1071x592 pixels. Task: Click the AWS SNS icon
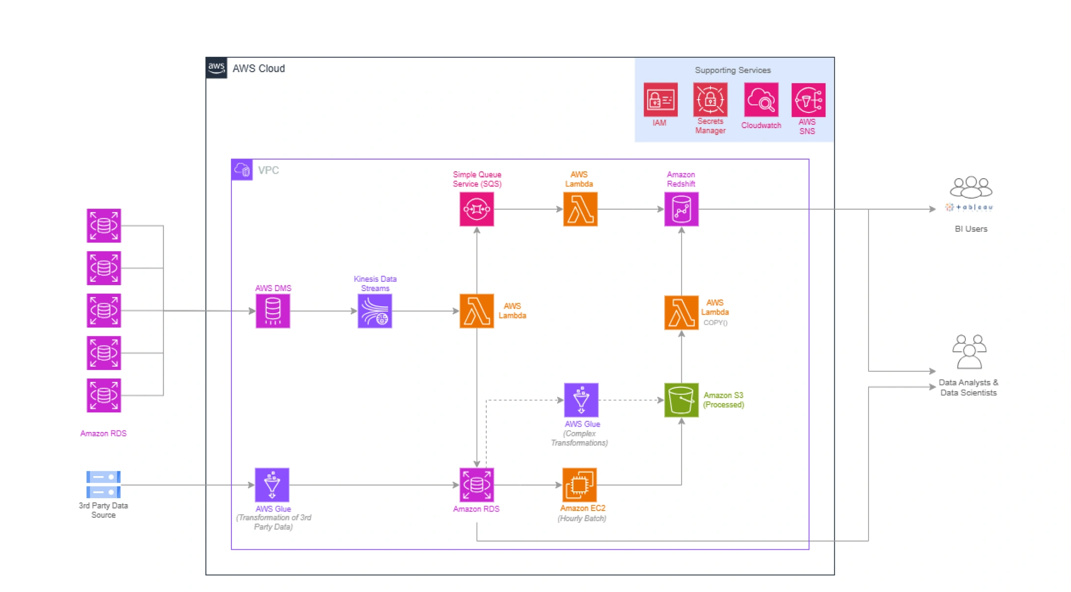(x=808, y=100)
